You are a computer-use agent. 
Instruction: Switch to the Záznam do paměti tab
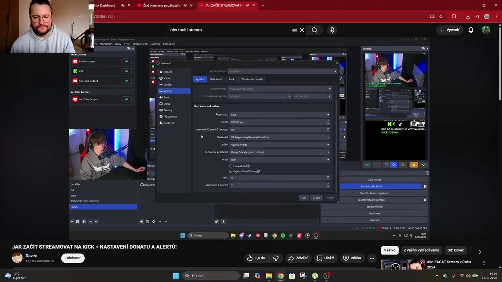[252, 79]
